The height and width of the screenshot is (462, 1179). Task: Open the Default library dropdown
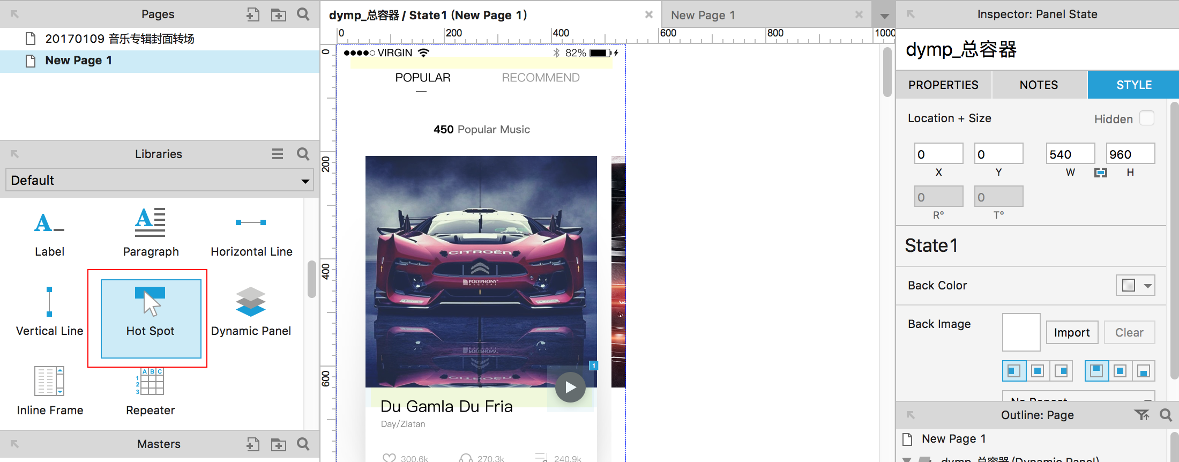tap(160, 180)
